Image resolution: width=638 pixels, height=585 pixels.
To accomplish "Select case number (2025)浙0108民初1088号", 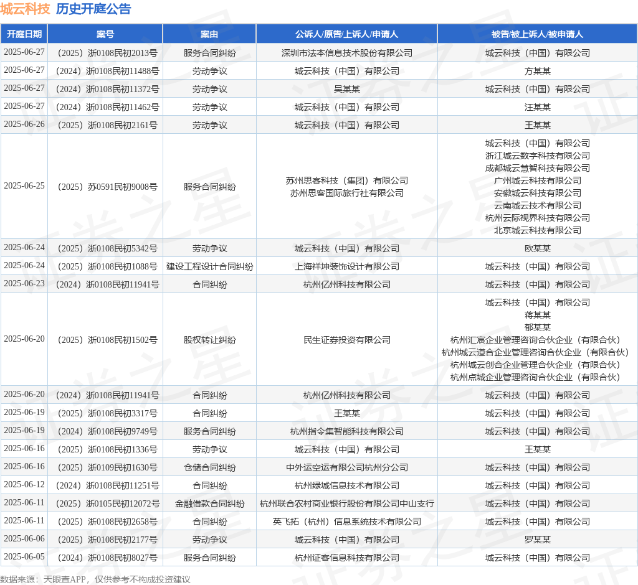I will tap(105, 266).
